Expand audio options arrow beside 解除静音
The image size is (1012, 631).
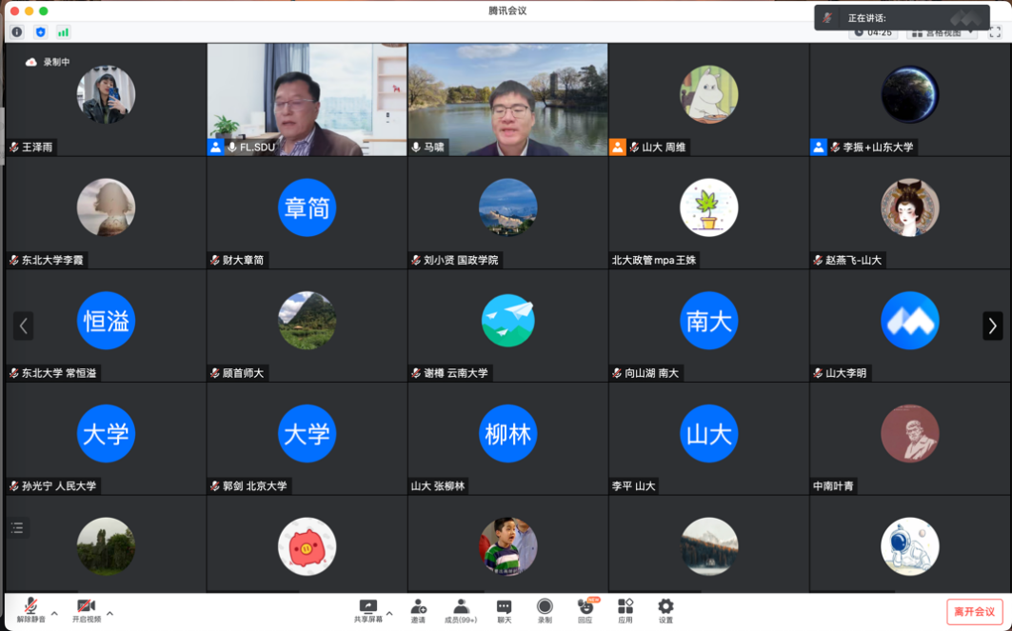[x=54, y=614]
